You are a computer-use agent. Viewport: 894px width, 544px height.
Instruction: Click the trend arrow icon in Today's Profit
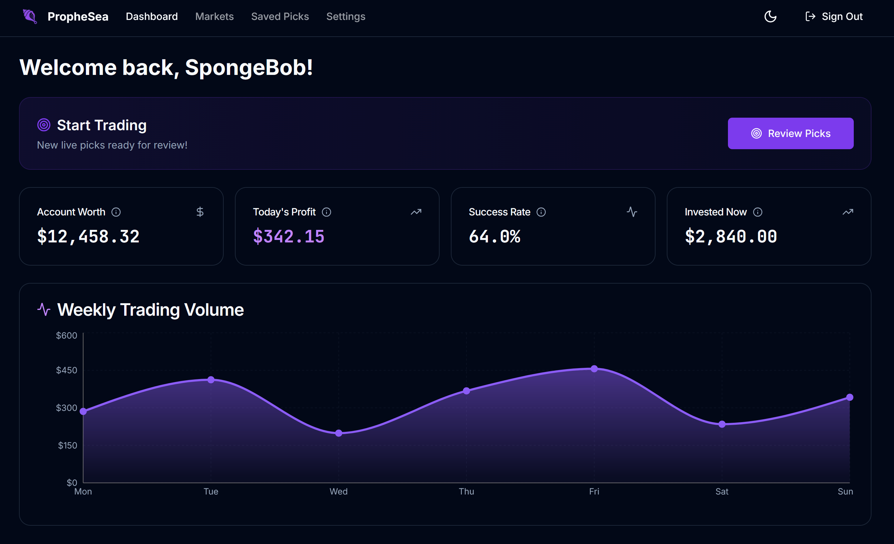tap(416, 212)
